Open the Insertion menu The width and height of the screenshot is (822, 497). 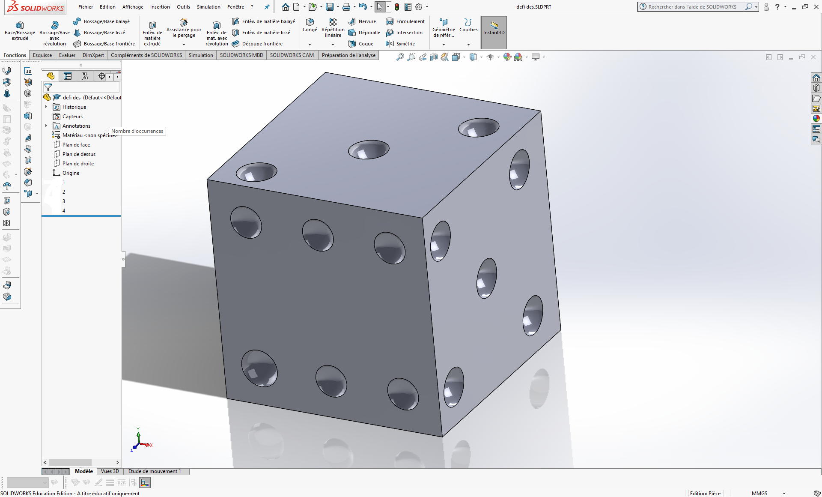pos(160,7)
